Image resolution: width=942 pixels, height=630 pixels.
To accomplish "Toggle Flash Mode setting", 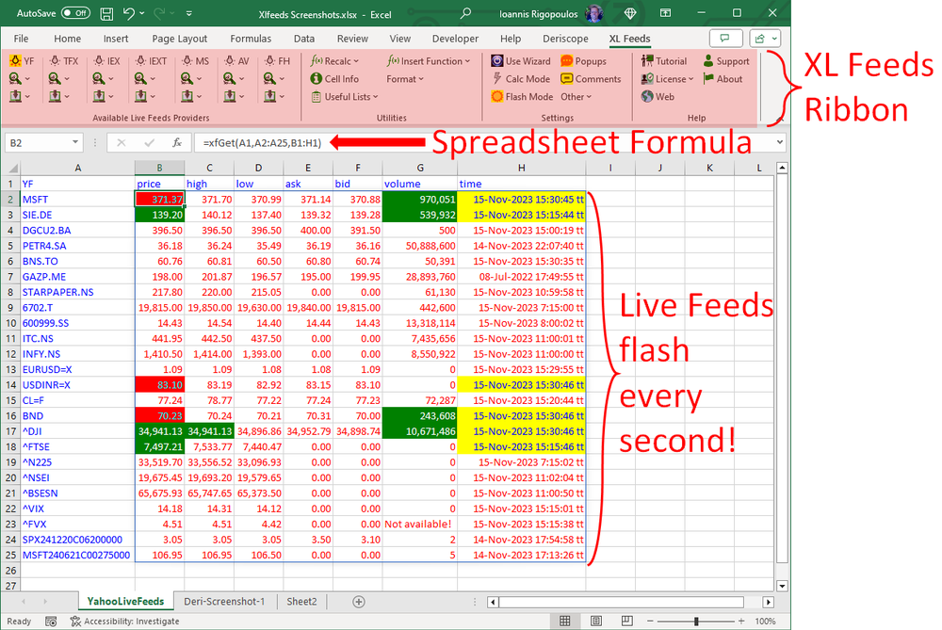I will tap(522, 96).
